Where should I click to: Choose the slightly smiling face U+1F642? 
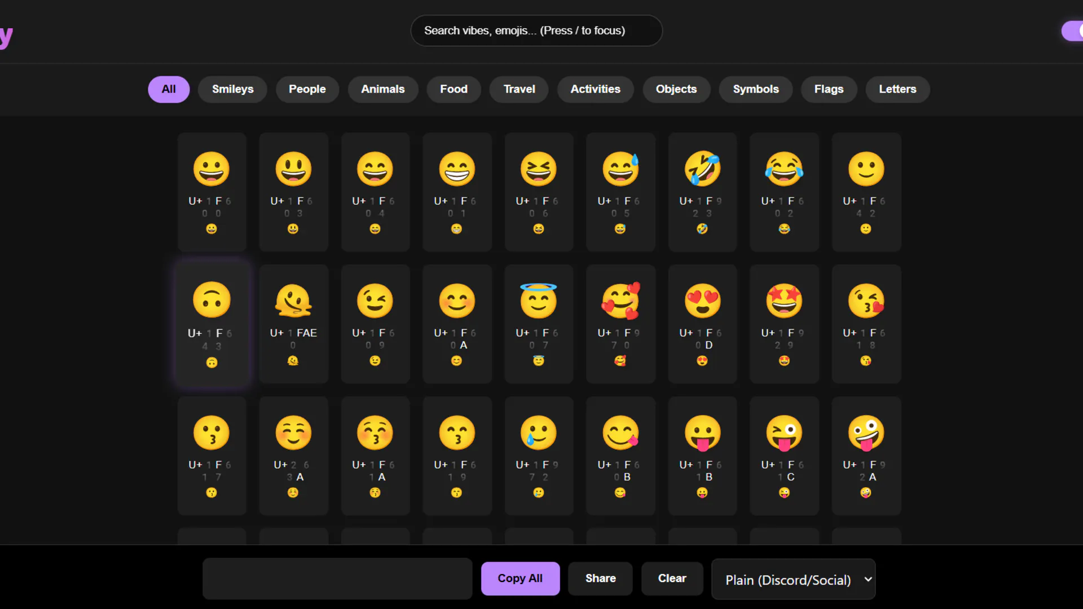pos(866,192)
